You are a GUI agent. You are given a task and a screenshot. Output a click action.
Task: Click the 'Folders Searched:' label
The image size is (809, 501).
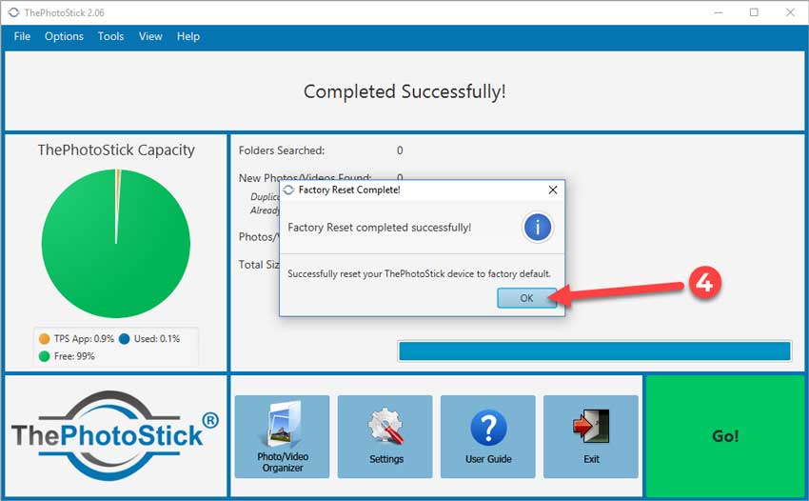pyautogui.click(x=282, y=150)
